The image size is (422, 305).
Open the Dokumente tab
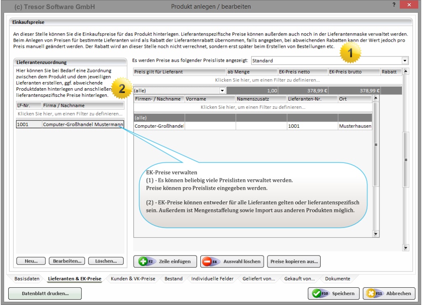coord(337,279)
